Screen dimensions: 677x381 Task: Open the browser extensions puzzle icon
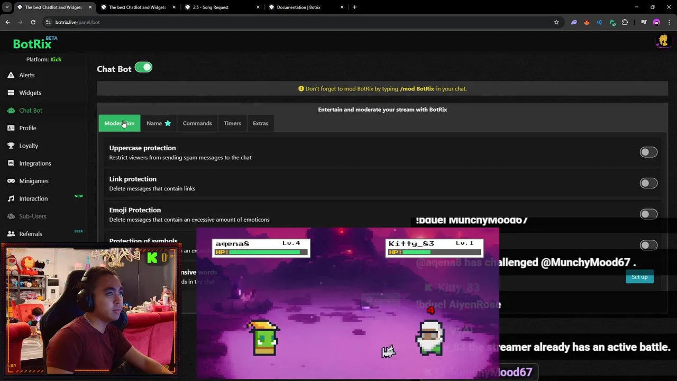[x=625, y=22]
